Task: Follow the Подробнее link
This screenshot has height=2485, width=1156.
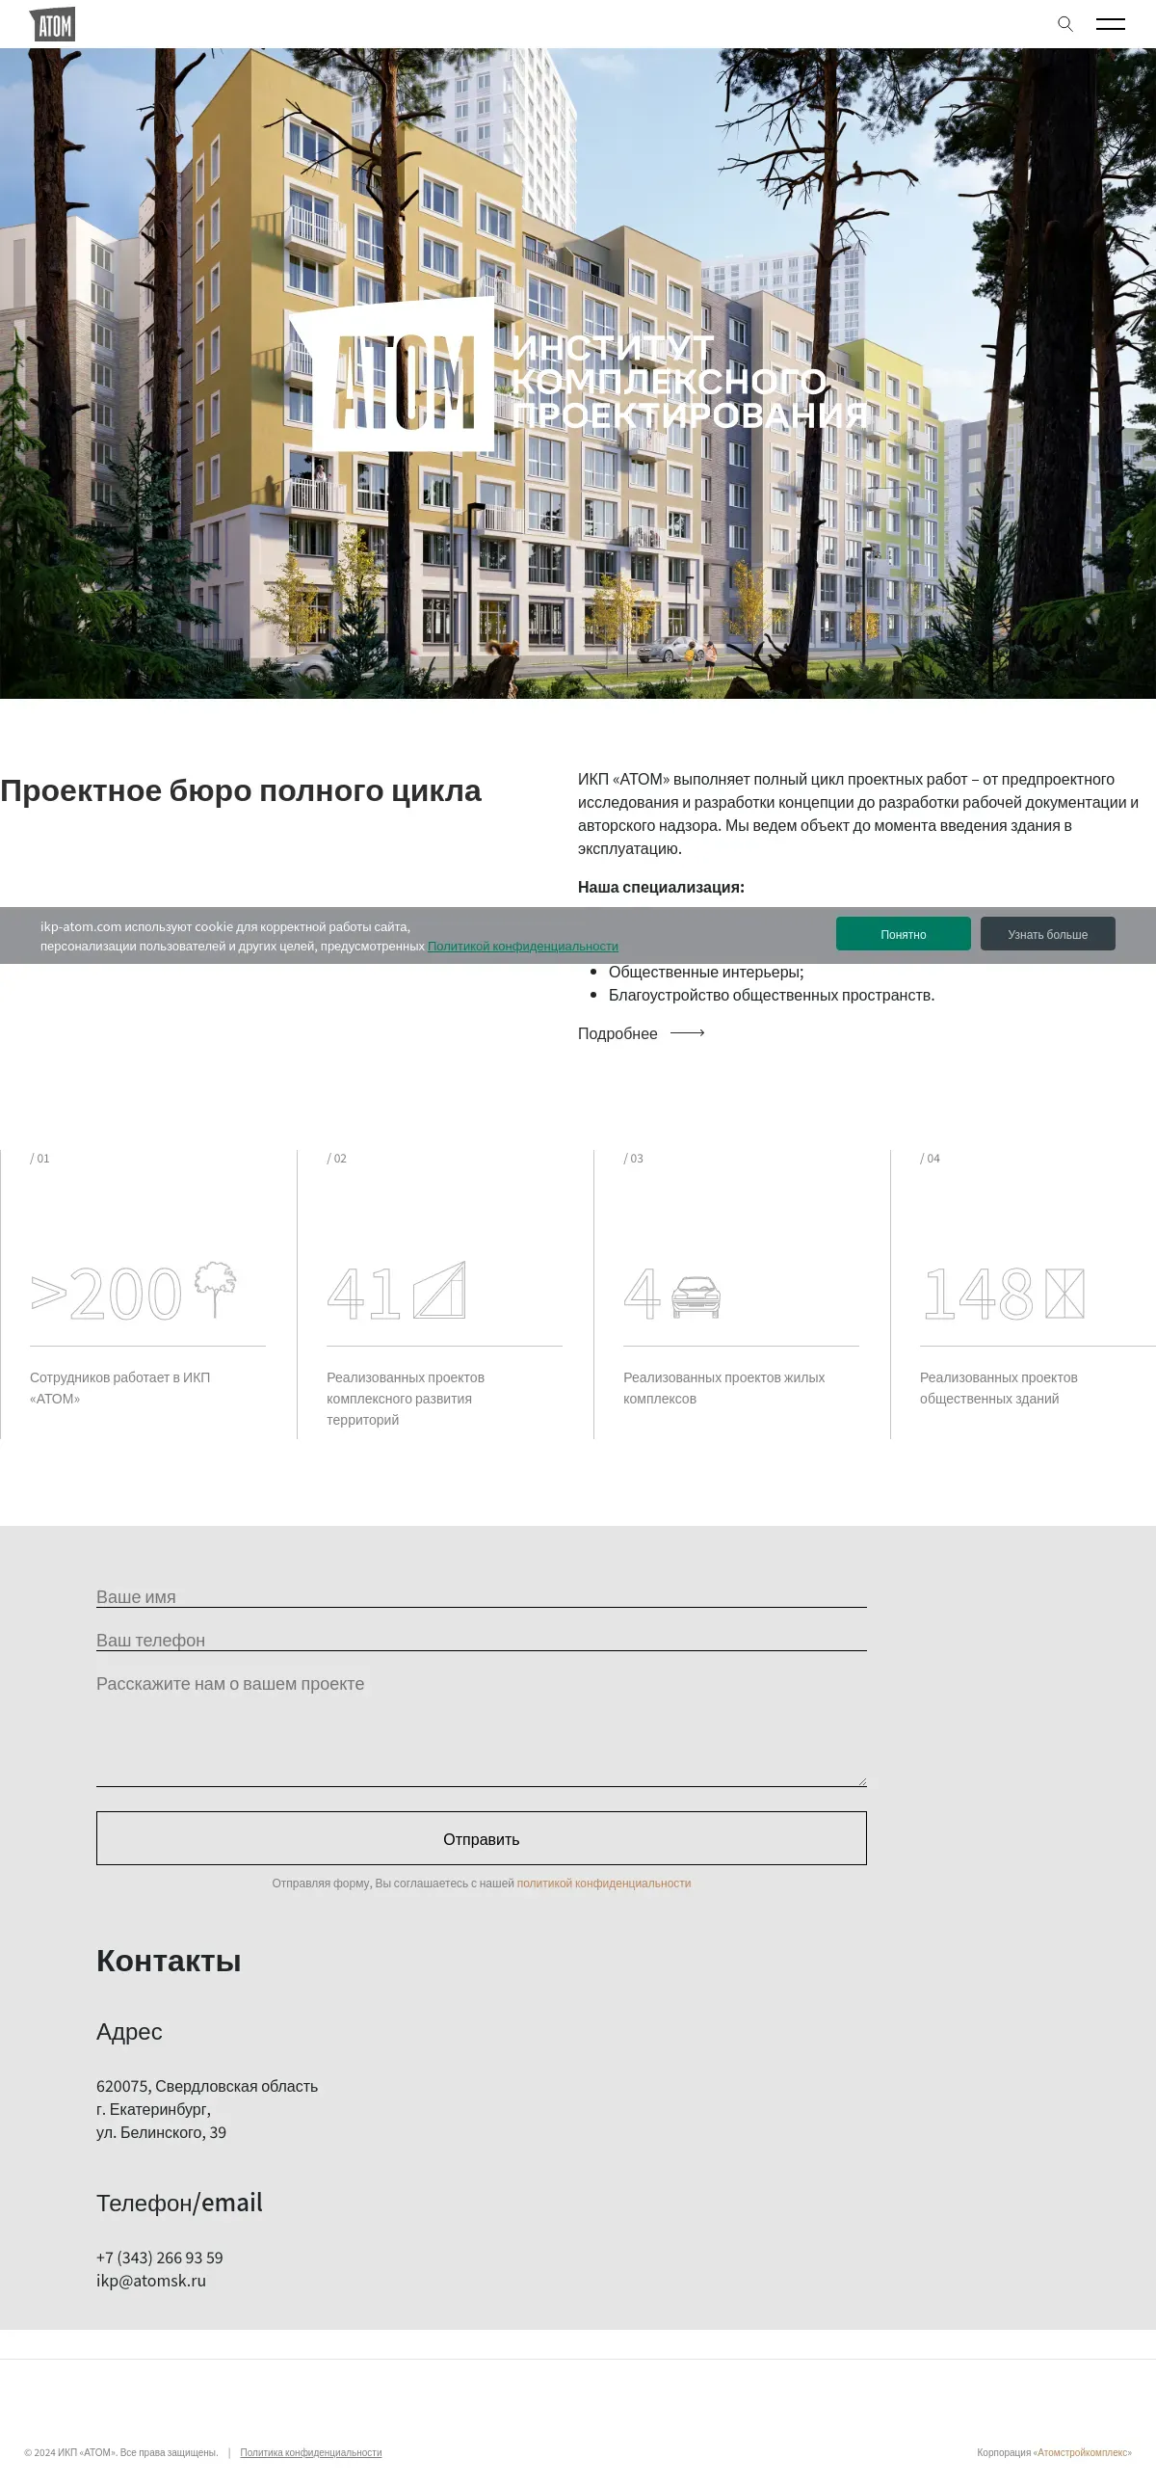Action: click(x=617, y=1033)
